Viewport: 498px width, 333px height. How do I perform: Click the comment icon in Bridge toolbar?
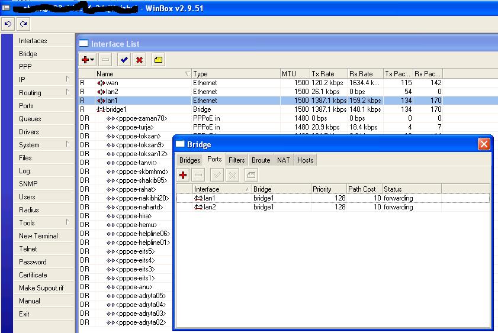[x=251, y=175]
